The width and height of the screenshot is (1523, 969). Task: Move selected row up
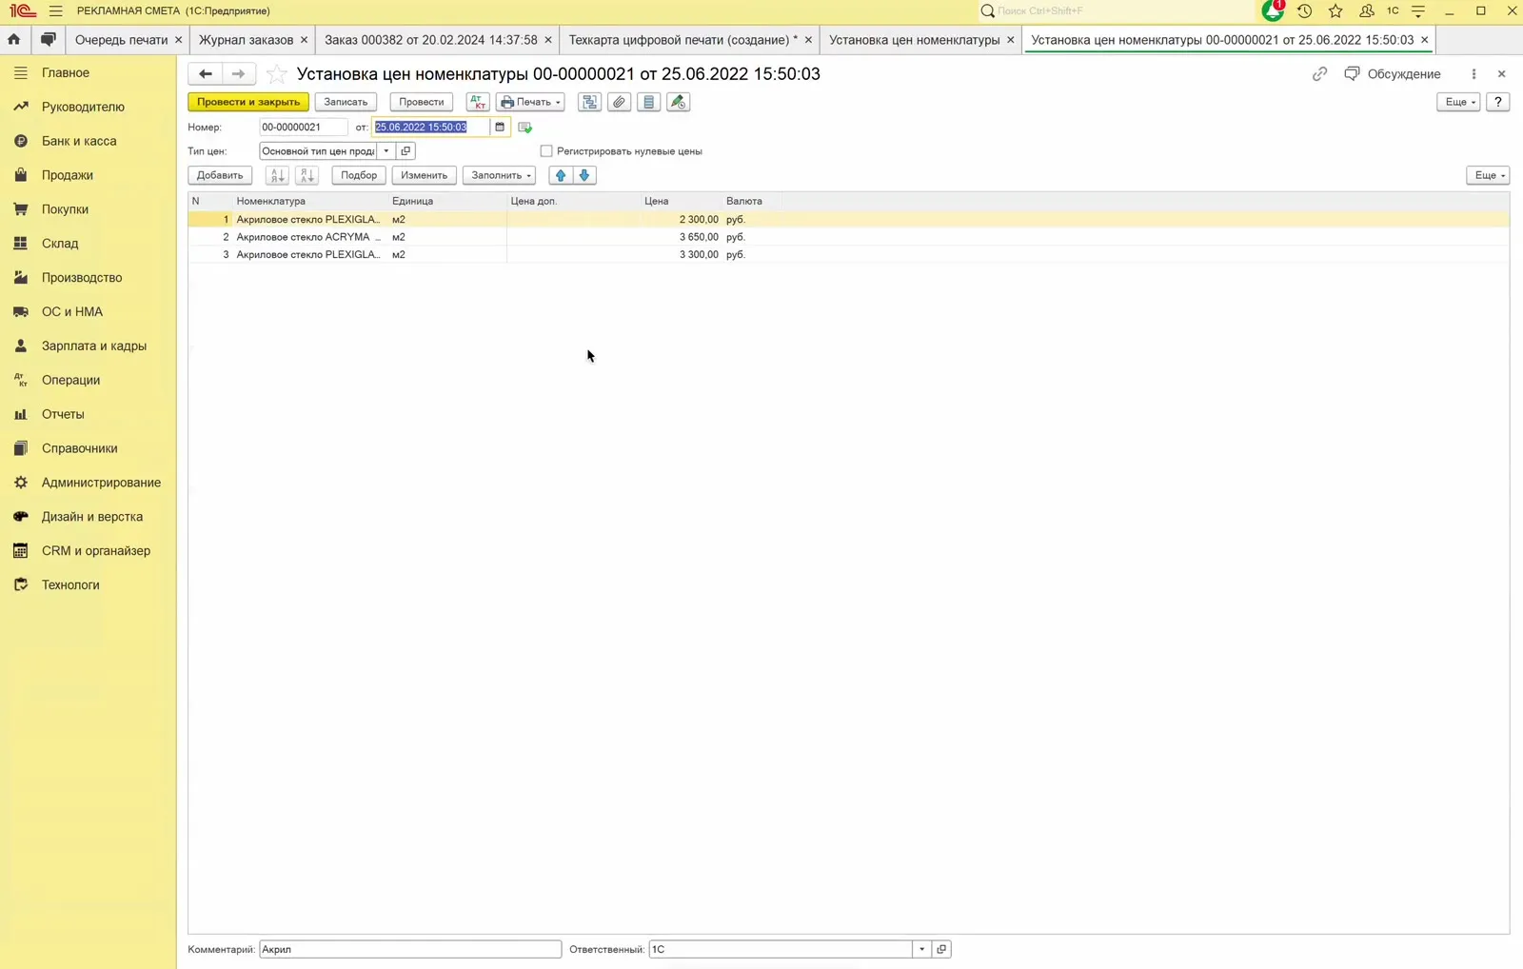[x=561, y=175]
